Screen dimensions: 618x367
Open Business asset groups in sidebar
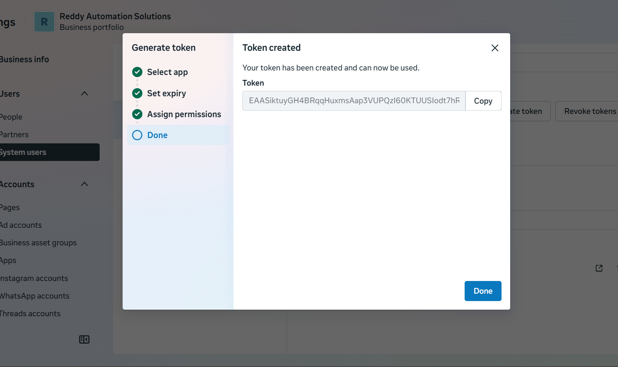point(38,242)
